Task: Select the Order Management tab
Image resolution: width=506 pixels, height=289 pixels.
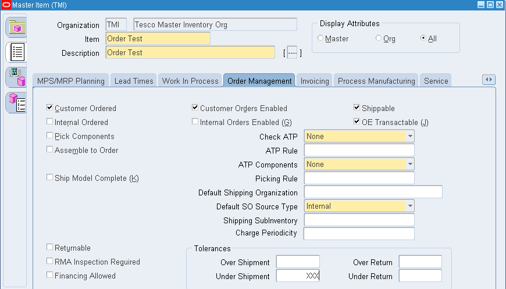Action: click(x=259, y=81)
